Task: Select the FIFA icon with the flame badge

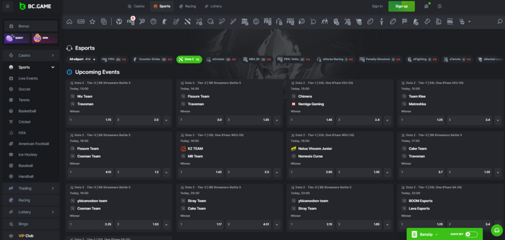Action: [131, 21]
